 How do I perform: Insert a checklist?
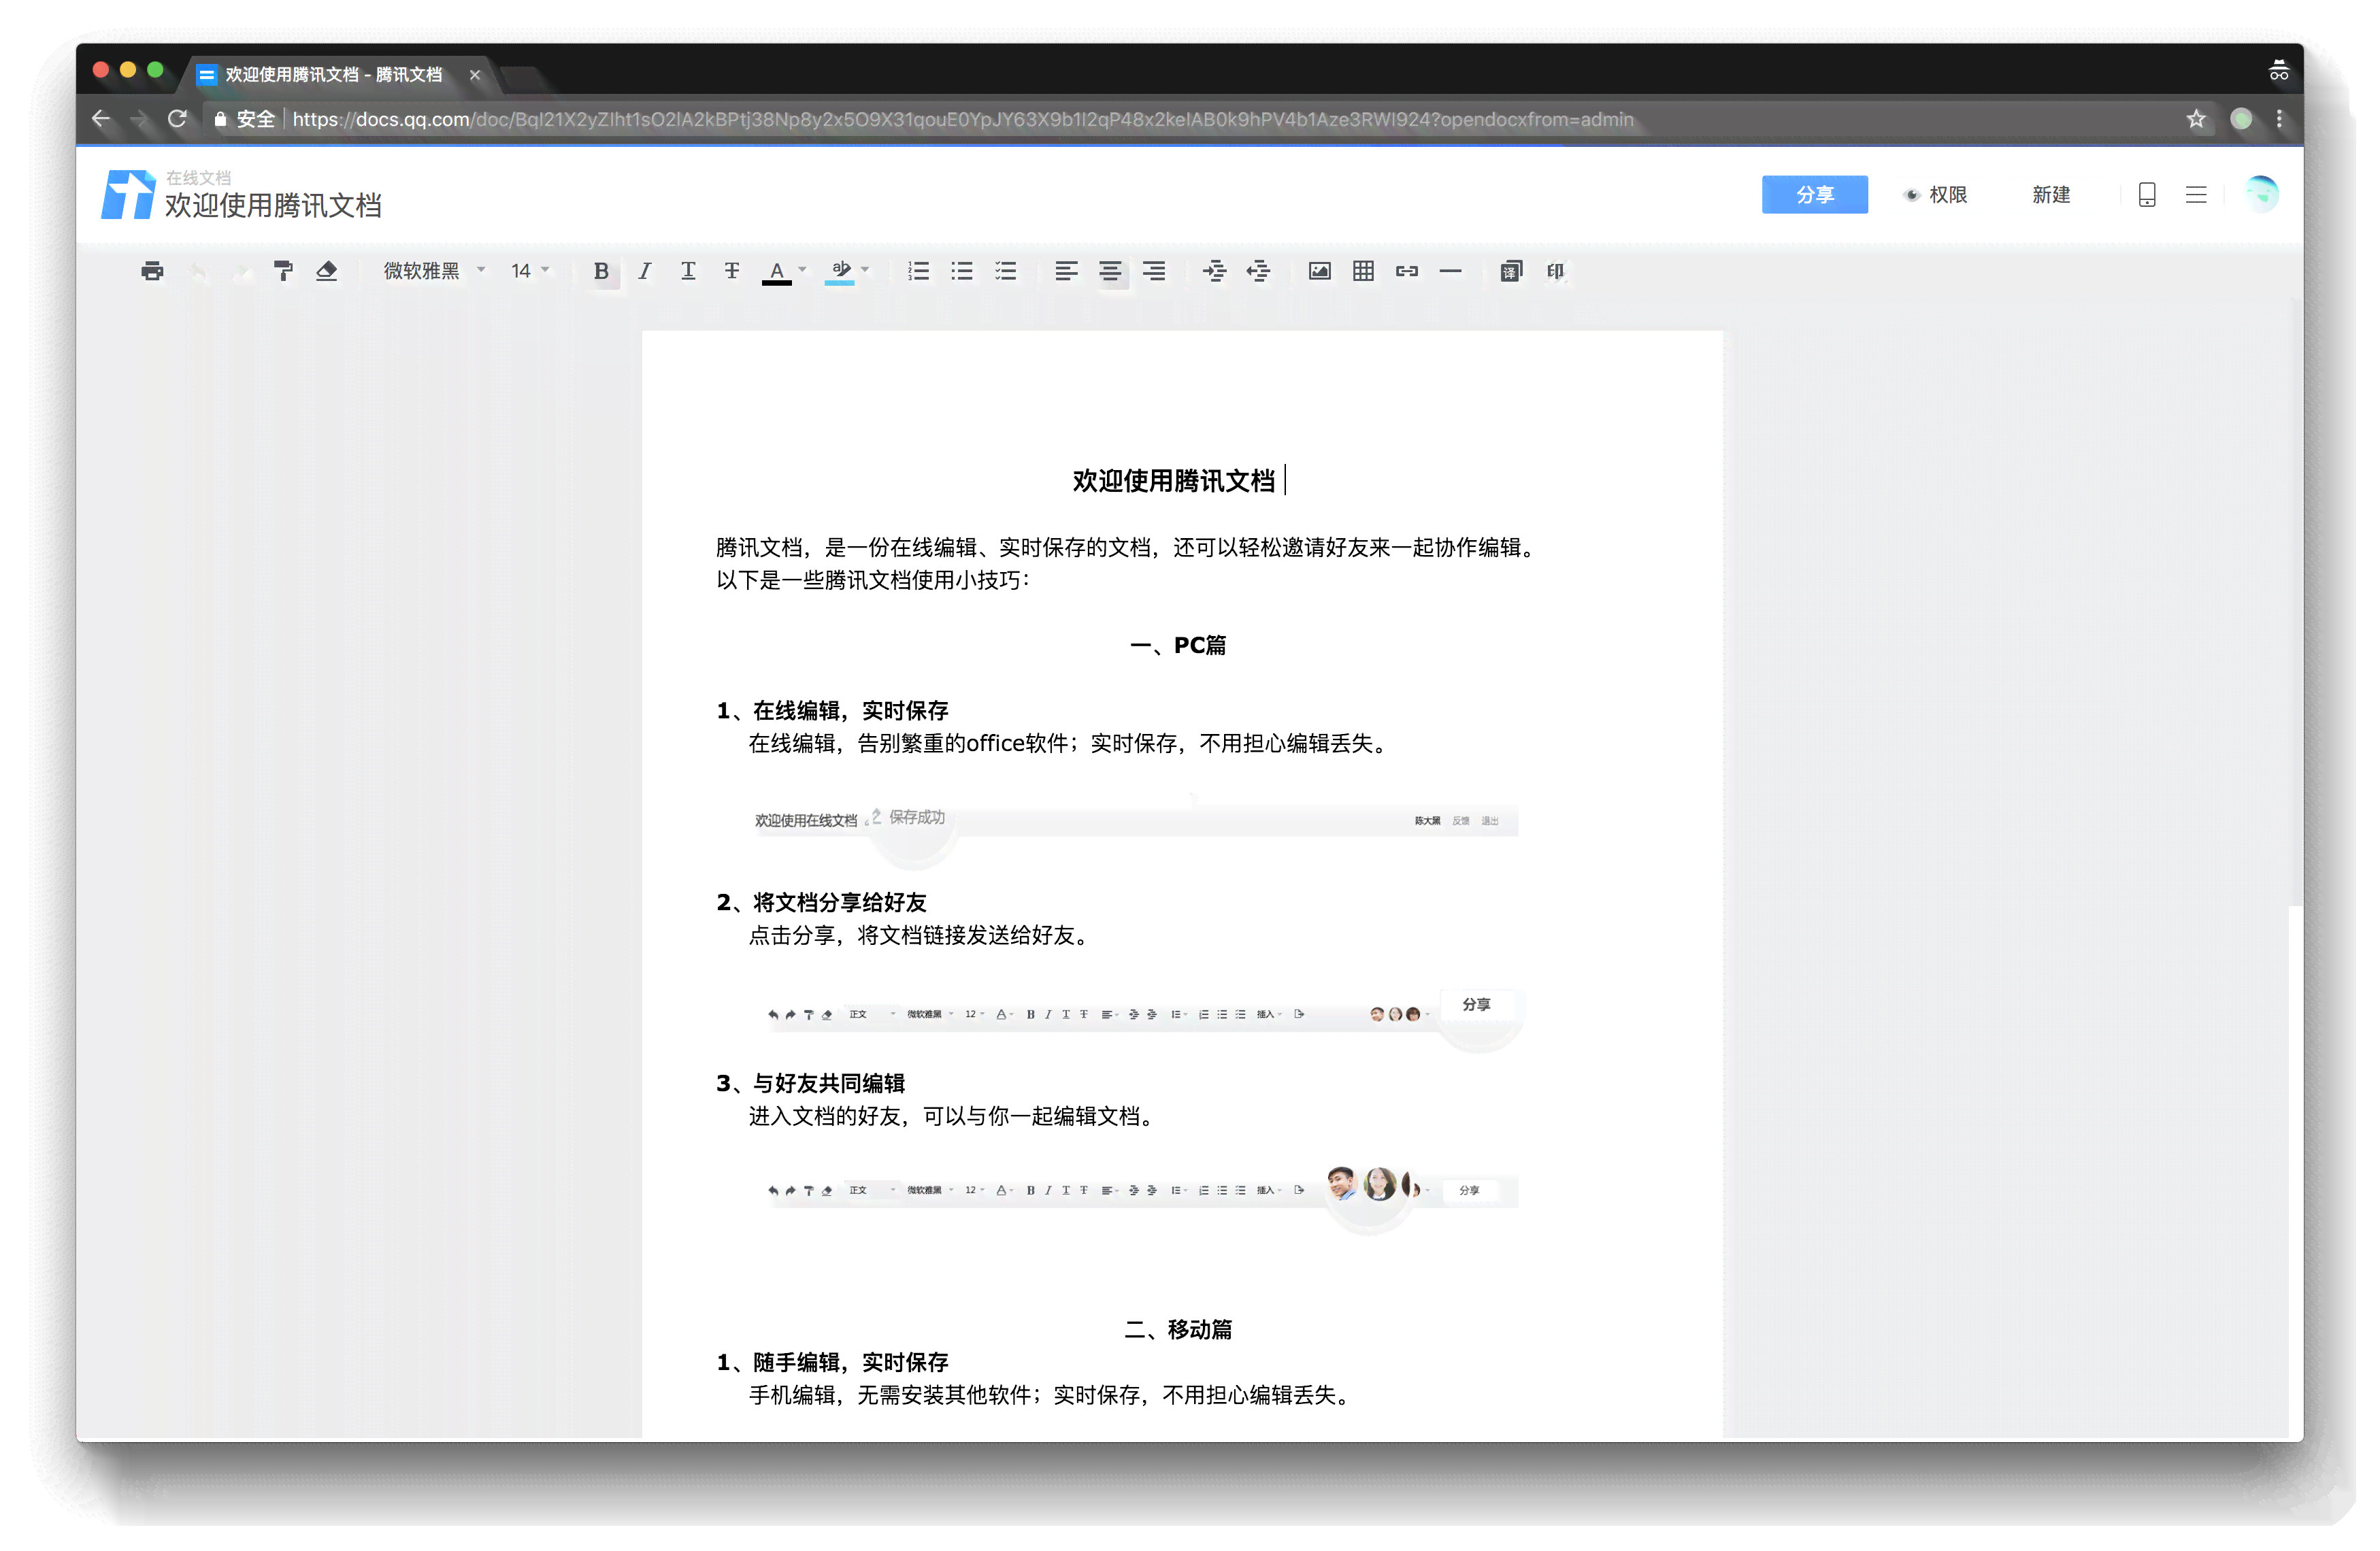point(1006,271)
